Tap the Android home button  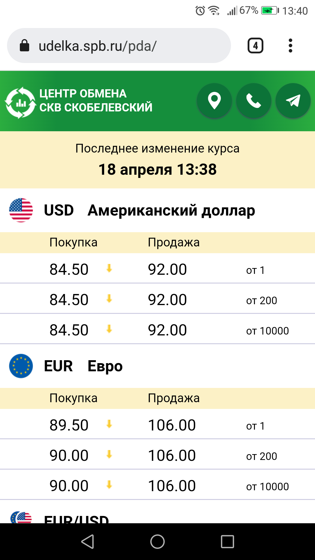[157, 542]
